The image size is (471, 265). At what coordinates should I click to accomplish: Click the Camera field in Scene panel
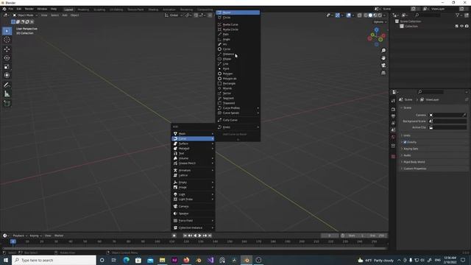coord(447,115)
